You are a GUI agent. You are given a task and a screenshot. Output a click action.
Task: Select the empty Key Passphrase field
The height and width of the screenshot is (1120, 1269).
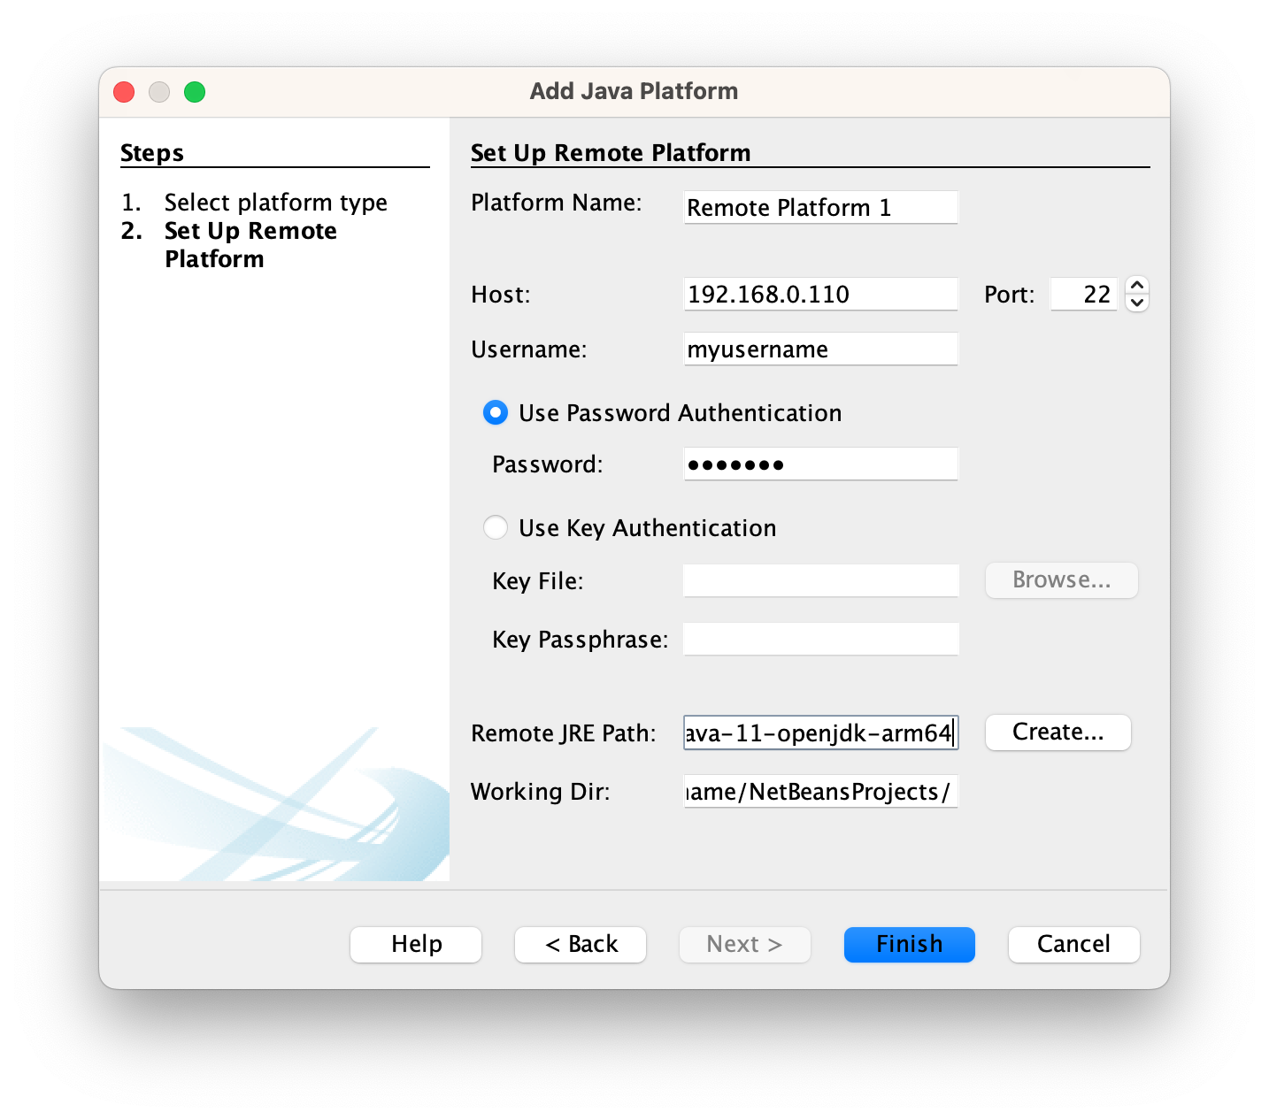pyautogui.click(x=819, y=639)
